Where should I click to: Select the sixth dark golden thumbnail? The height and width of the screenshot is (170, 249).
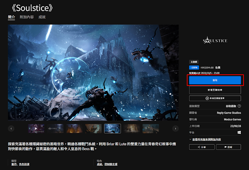132,129
